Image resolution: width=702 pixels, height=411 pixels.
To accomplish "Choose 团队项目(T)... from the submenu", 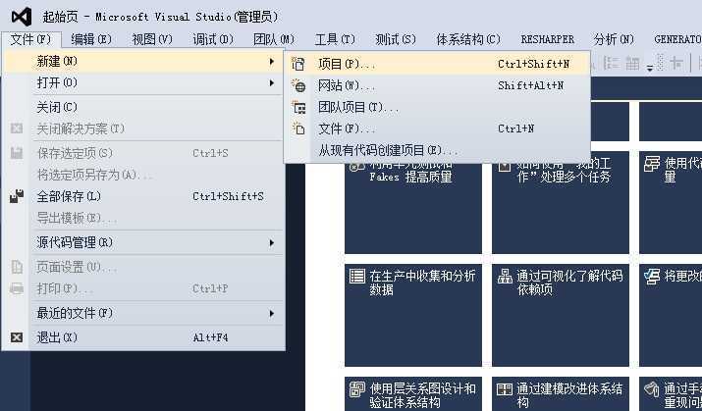I will (x=437, y=107).
